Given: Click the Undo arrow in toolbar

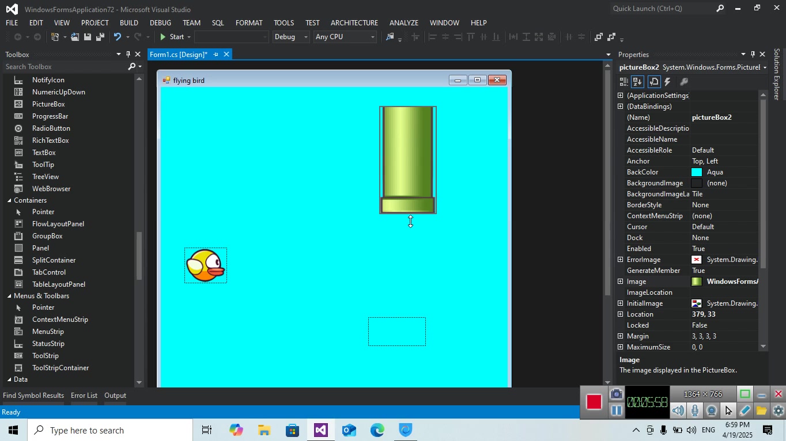Looking at the screenshot, I should [118, 37].
